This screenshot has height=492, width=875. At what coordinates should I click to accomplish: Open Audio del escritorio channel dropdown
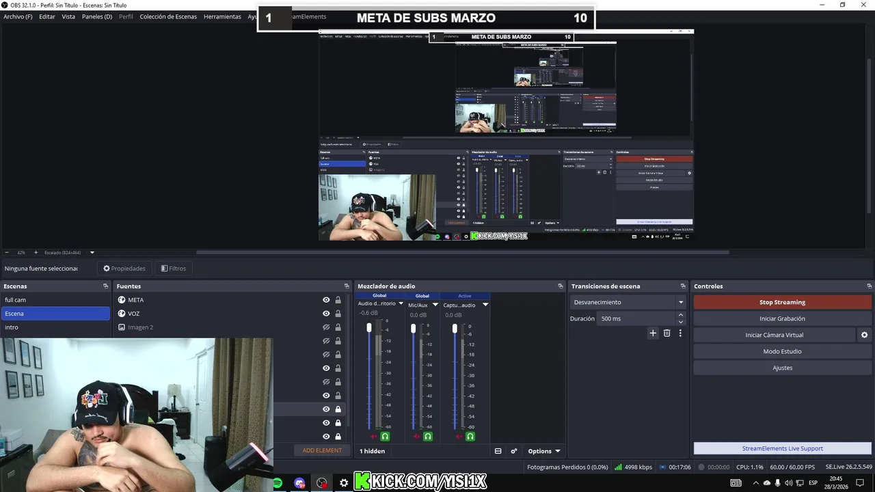(401, 304)
